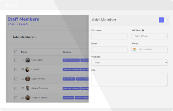
Task: Grab the drag handle beside Max Plank
Action: tap(23, 60)
